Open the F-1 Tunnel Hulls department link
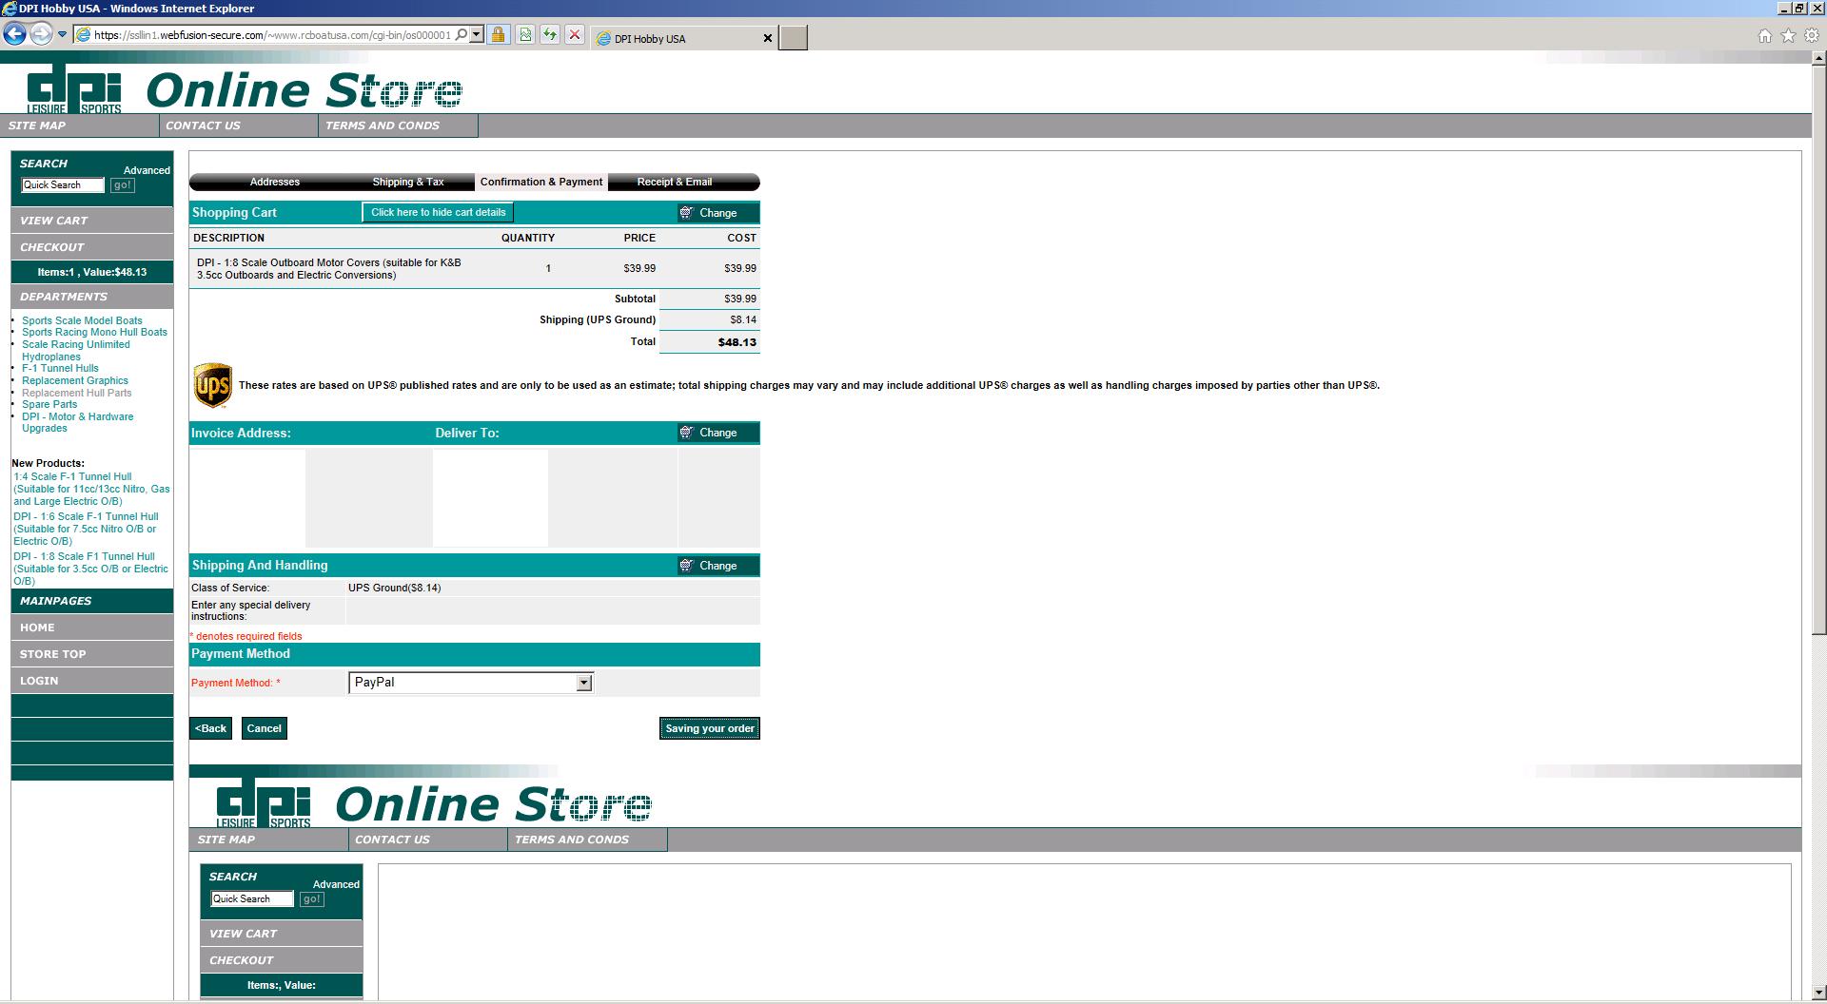This screenshot has height=1004, width=1827. (60, 368)
